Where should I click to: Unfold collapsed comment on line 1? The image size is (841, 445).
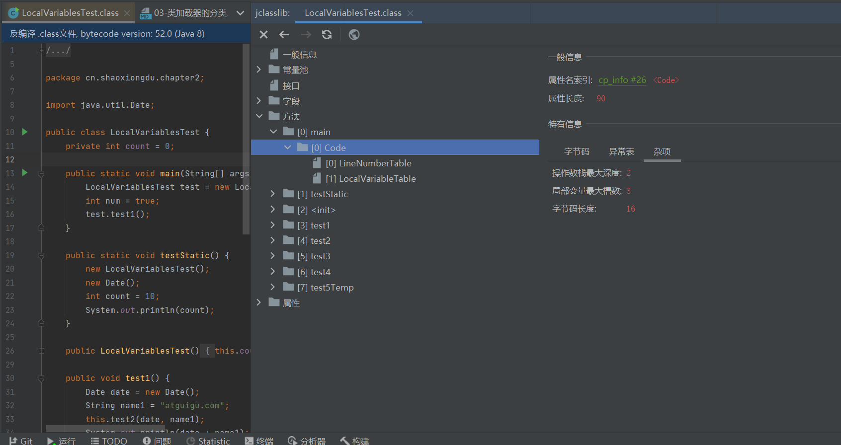click(41, 50)
